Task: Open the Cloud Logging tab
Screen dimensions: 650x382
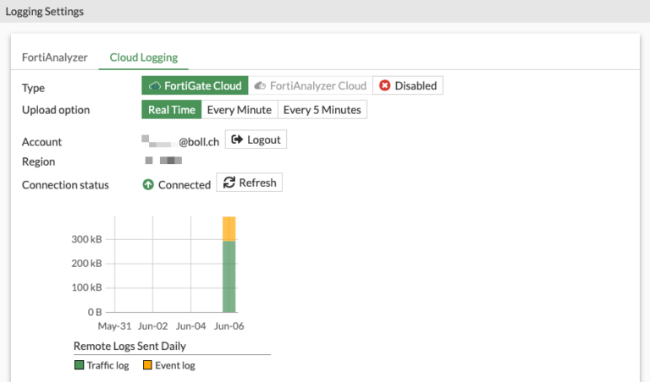Action: pyautogui.click(x=143, y=57)
